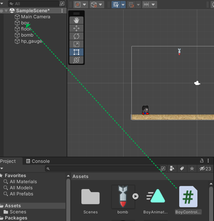Select the Hand (View) tool

click(76, 20)
